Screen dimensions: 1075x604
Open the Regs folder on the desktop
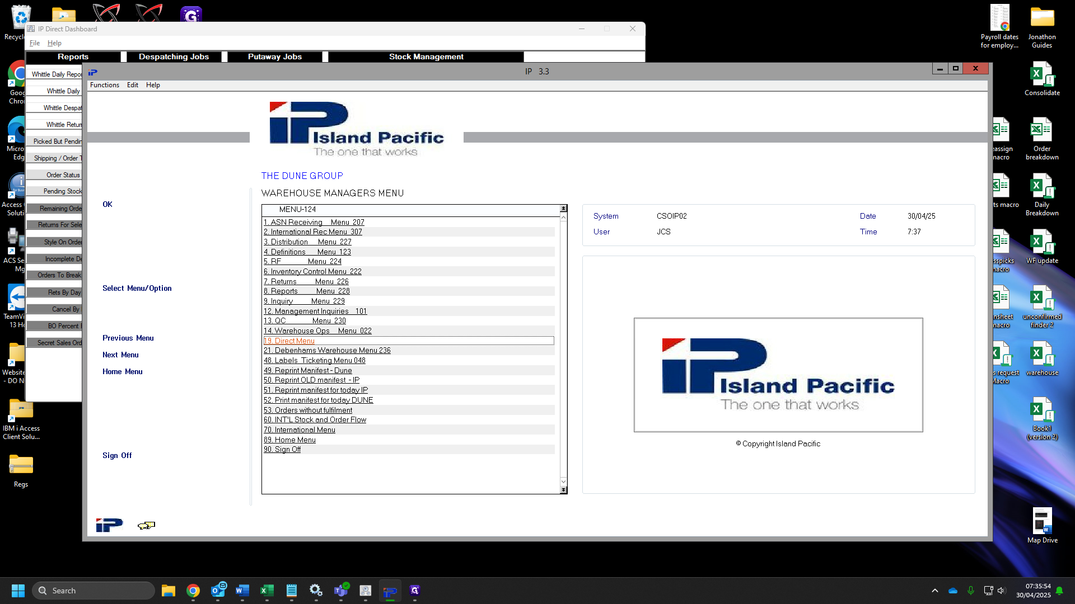pos(21,470)
